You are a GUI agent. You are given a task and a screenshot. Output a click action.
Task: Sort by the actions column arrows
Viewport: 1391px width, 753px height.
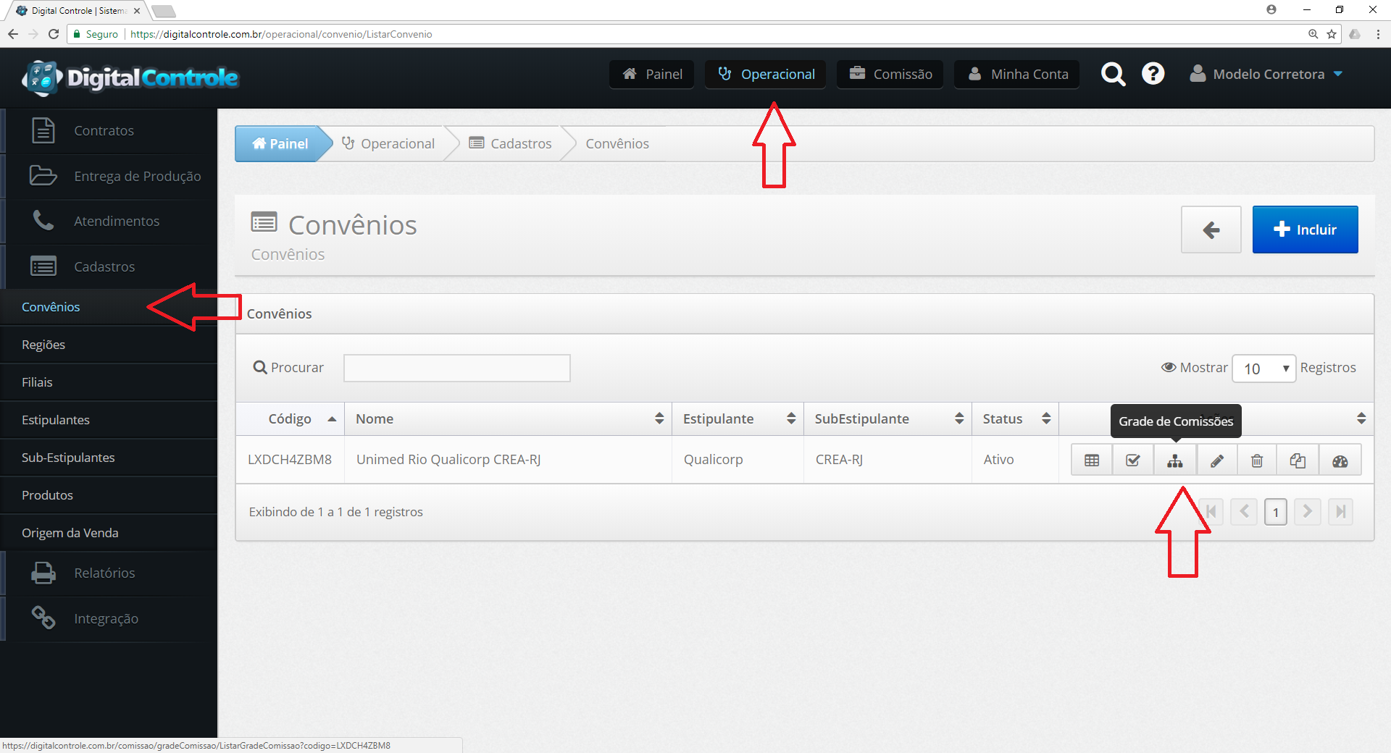(x=1361, y=418)
